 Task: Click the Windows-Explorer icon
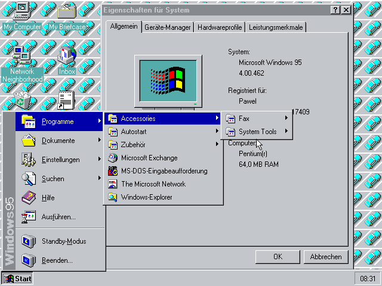click(113, 197)
